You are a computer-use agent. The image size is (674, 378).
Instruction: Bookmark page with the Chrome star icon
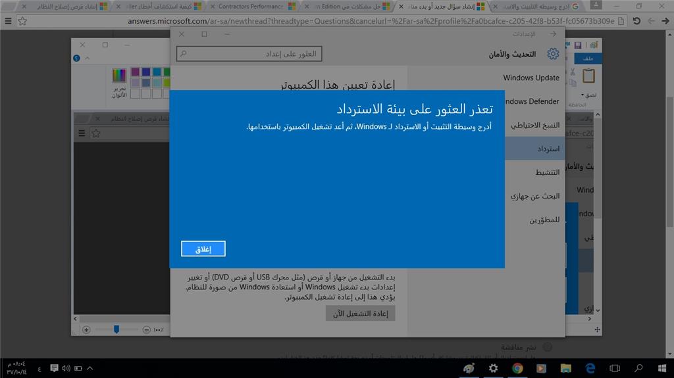click(x=22, y=20)
